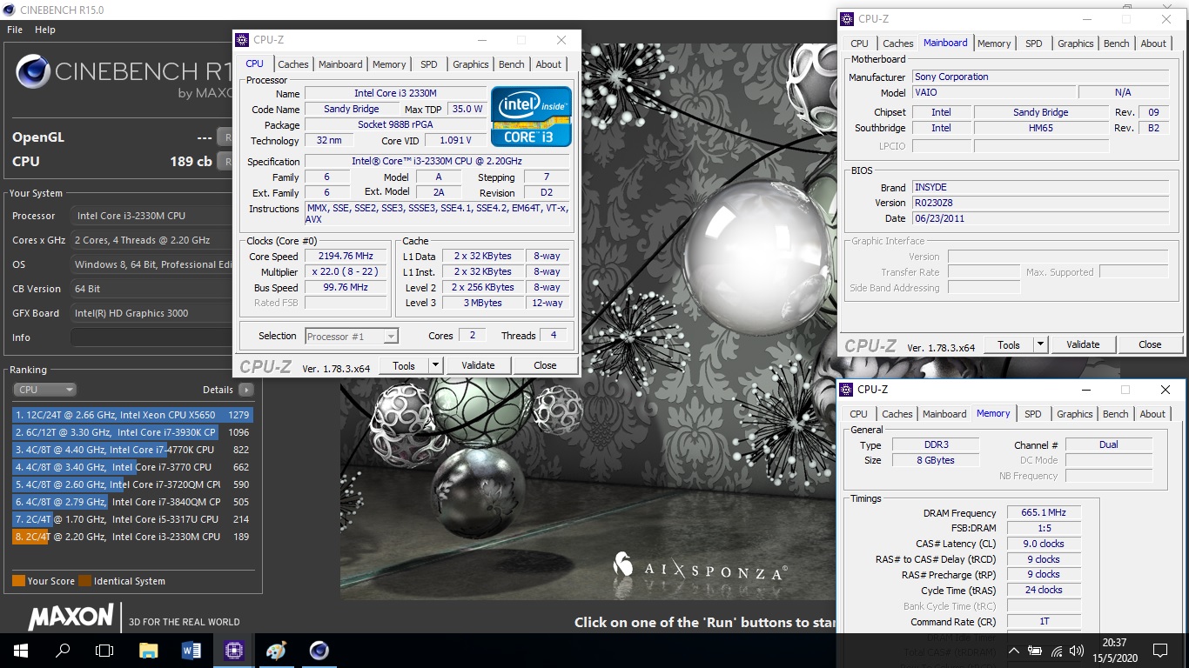The width and height of the screenshot is (1189, 668).
Task: Click Southbridge HM65 field
Action: pyautogui.click(x=1041, y=128)
